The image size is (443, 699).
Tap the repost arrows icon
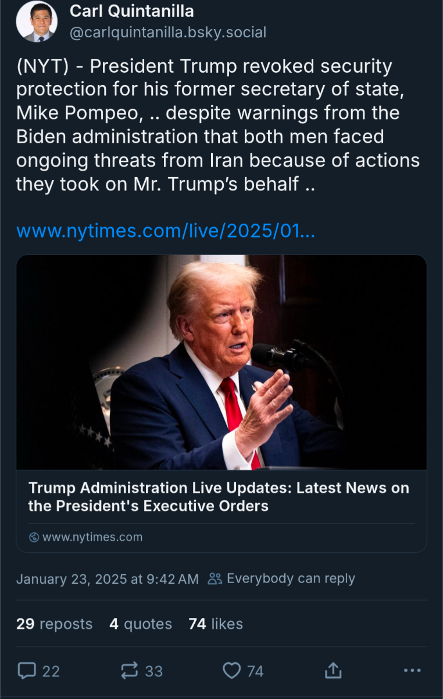pyautogui.click(x=130, y=671)
